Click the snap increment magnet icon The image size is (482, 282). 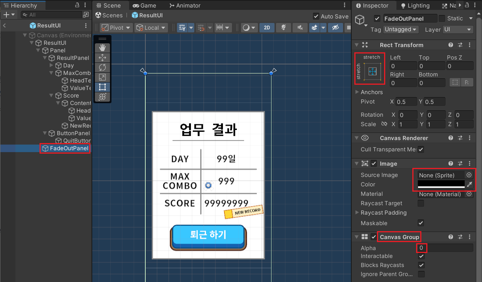click(x=201, y=27)
